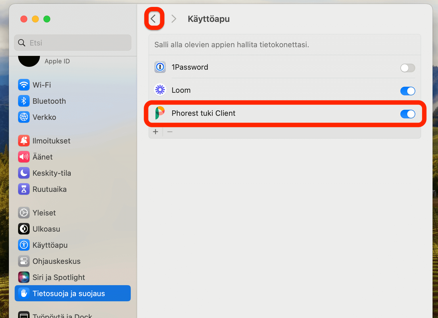Add an app with the plus button
The image size is (438, 318).
pyautogui.click(x=155, y=132)
